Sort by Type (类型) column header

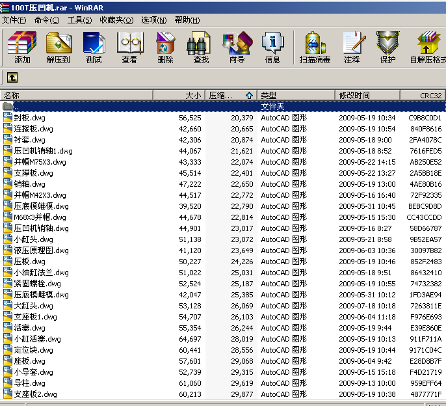(296, 96)
